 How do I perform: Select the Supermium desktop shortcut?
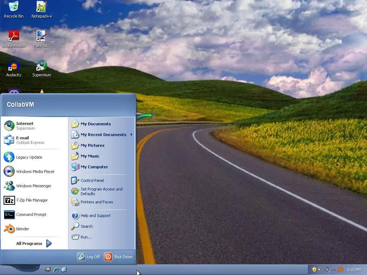pyautogui.click(x=42, y=68)
